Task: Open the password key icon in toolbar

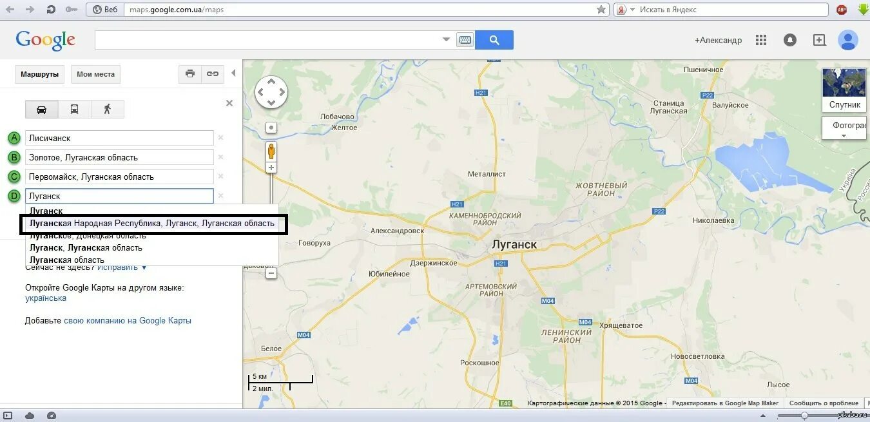Action: coord(72,10)
